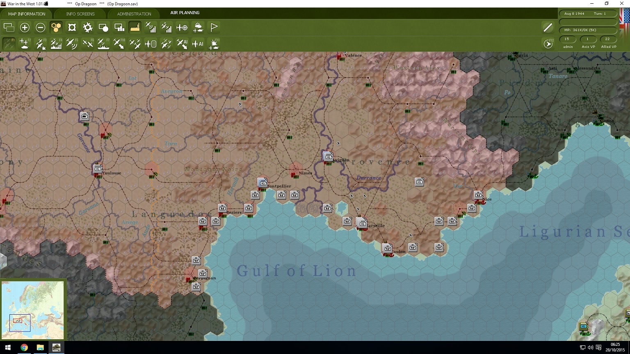Select the XXXX unit east of Durrance
Image resolution: width=630 pixels, height=354 pixels.
(x=419, y=182)
